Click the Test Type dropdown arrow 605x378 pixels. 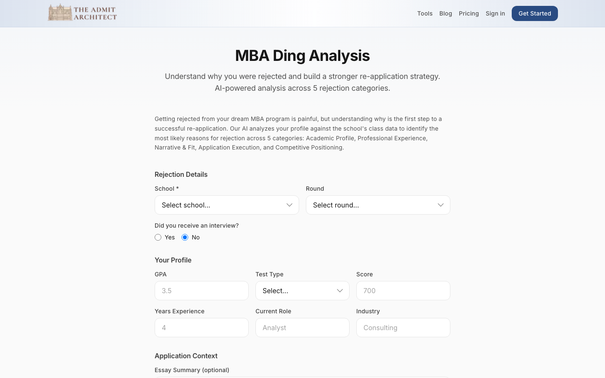pyautogui.click(x=339, y=291)
